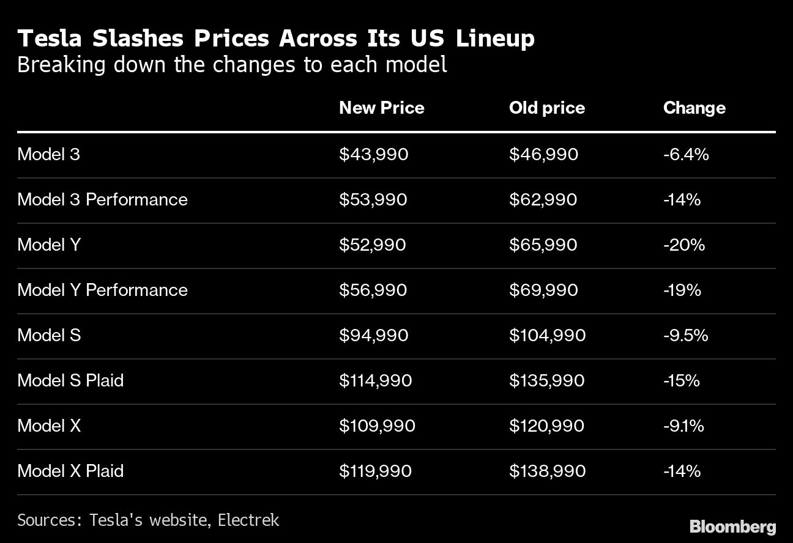
Task: Select the Model 3 row label
Action: [48, 154]
